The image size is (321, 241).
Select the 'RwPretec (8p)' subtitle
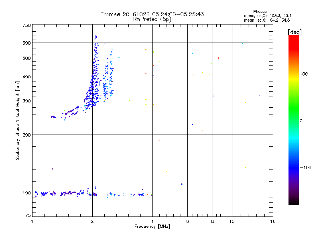tap(152, 19)
